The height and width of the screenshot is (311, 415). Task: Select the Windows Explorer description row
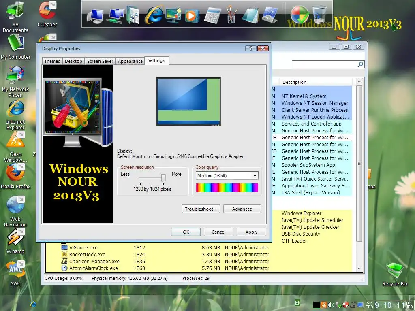(x=312, y=213)
